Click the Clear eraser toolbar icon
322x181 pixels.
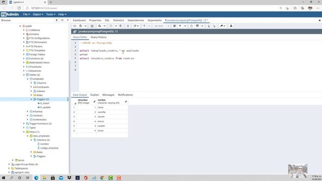[x=222, y=26]
